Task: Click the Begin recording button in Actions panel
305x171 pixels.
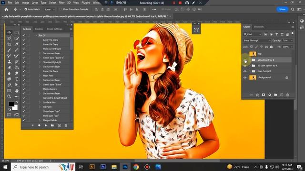Action: click(x=39, y=125)
